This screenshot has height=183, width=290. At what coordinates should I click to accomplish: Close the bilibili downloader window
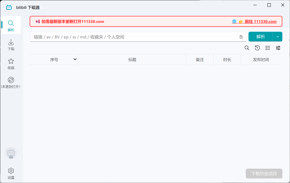(283, 5)
